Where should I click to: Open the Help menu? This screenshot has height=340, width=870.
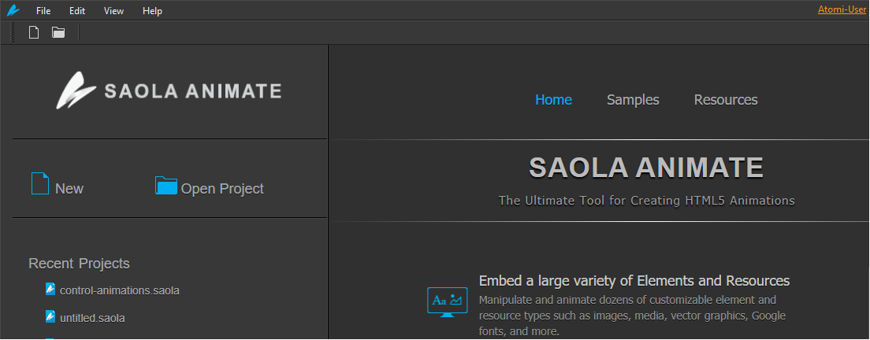tap(152, 11)
